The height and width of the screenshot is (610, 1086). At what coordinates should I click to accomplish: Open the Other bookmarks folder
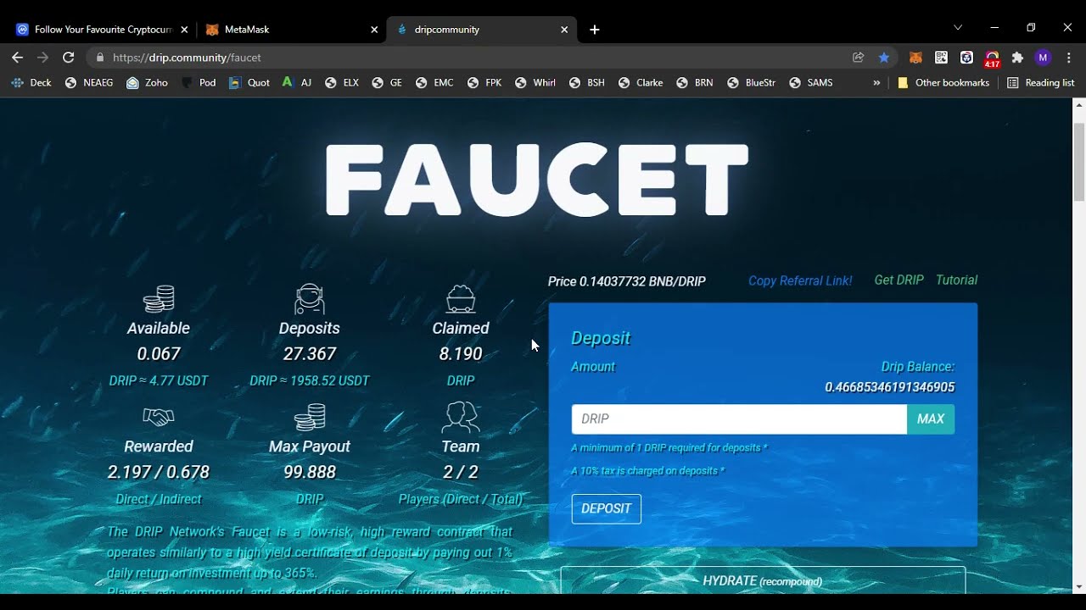click(943, 83)
